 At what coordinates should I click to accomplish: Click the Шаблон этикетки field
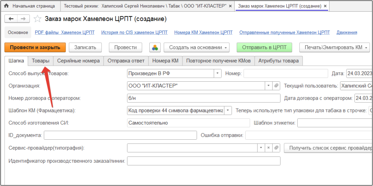pyautogui.click(x=335, y=123)
